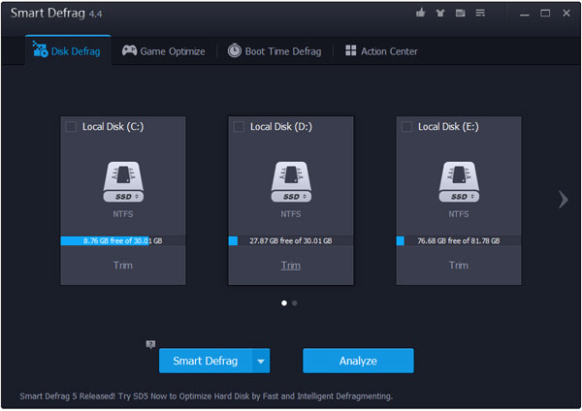This screenshot has width=582, height=411.
Task: Open the Boot Time Defrag tab
Action: [x=275, y=51]
